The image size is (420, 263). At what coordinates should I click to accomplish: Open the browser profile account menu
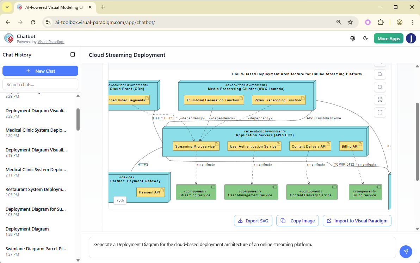[400, 22]
